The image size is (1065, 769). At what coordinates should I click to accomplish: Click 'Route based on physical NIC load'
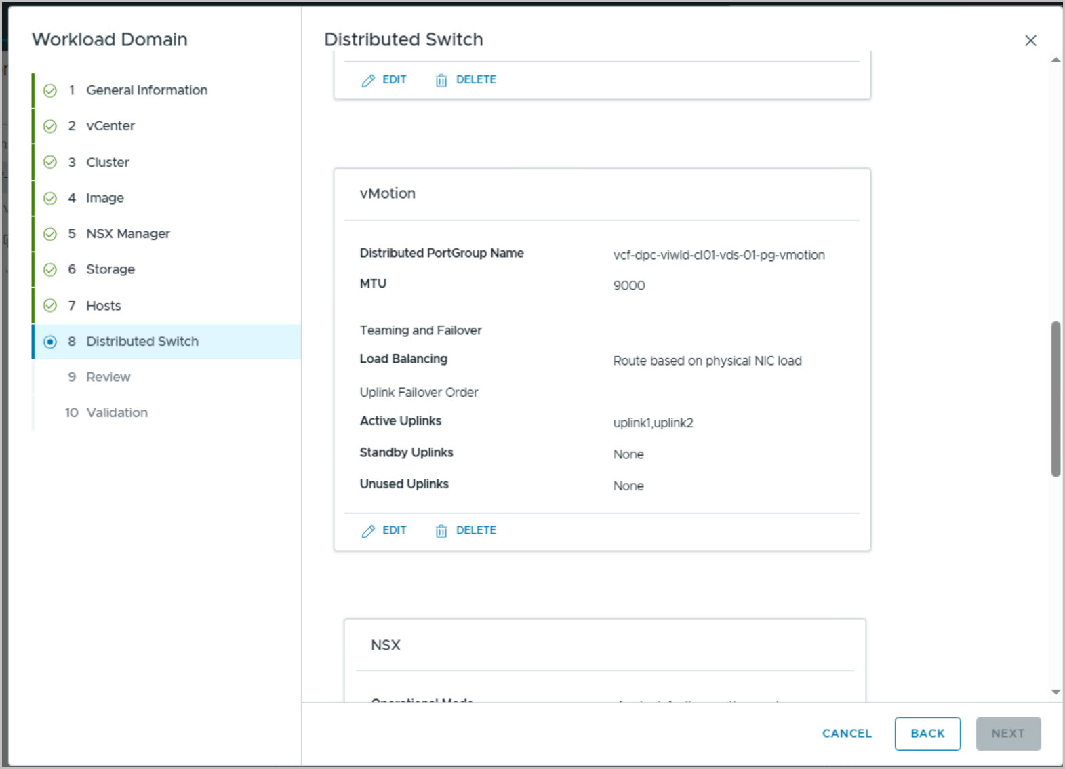pyautogui.click(x=708, y=361)
